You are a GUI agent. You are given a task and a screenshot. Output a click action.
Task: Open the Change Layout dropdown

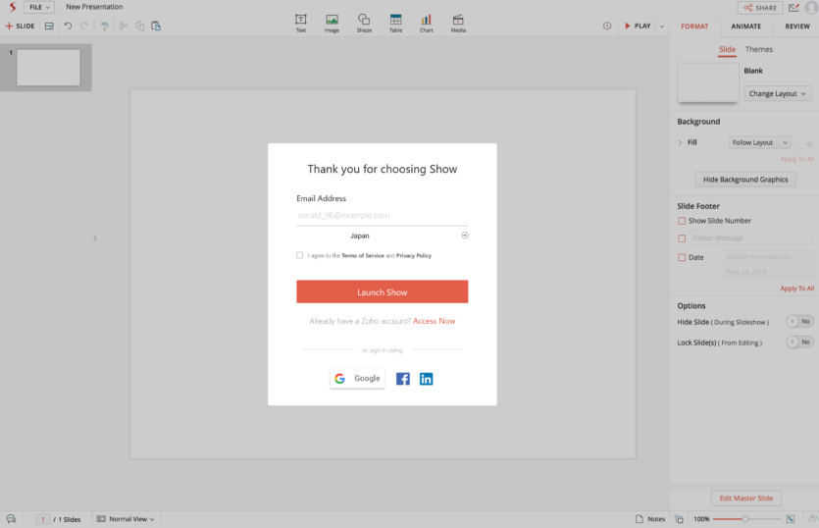click(777, 93)
